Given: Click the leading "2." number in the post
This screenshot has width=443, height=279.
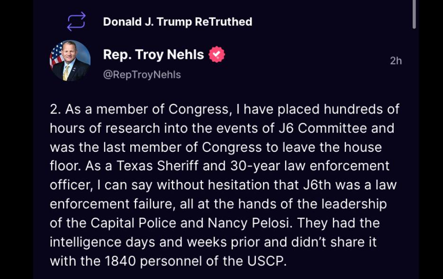Looking at the screenshot, I should click(x=55, y=110).
